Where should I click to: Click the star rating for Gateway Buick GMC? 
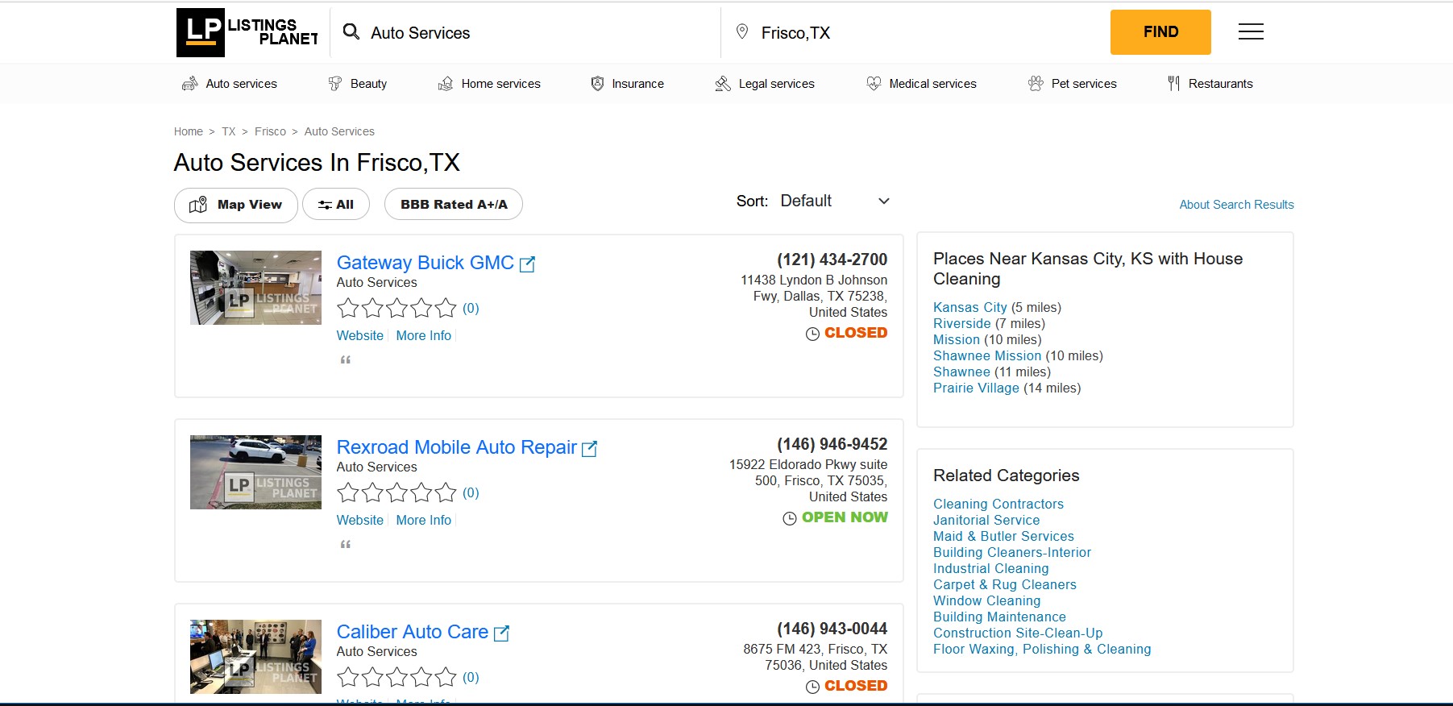396,308
